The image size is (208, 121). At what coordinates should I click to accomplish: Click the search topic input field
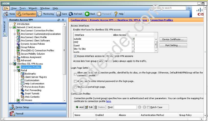click(x=168, y=8)
